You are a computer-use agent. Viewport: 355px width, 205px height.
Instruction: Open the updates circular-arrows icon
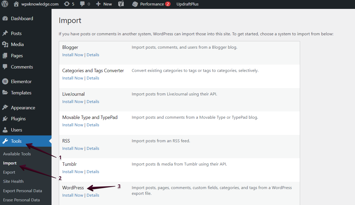[x=67, y=4]
